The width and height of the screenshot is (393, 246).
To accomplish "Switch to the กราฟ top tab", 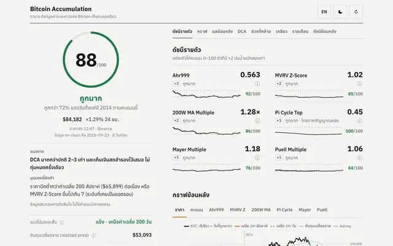I will click(202, 31).
